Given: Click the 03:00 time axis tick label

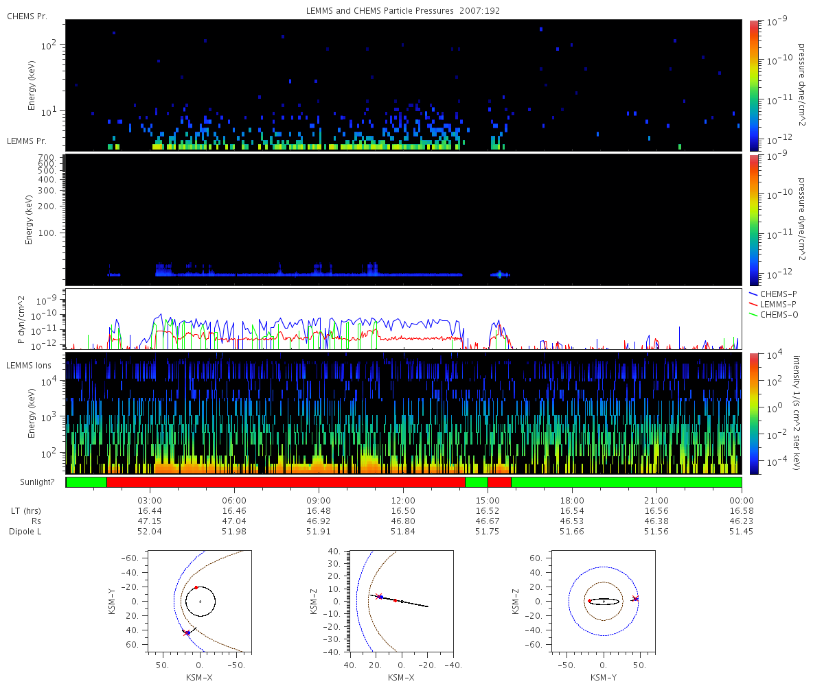Looking at the screenshot, I should (150, 500).
